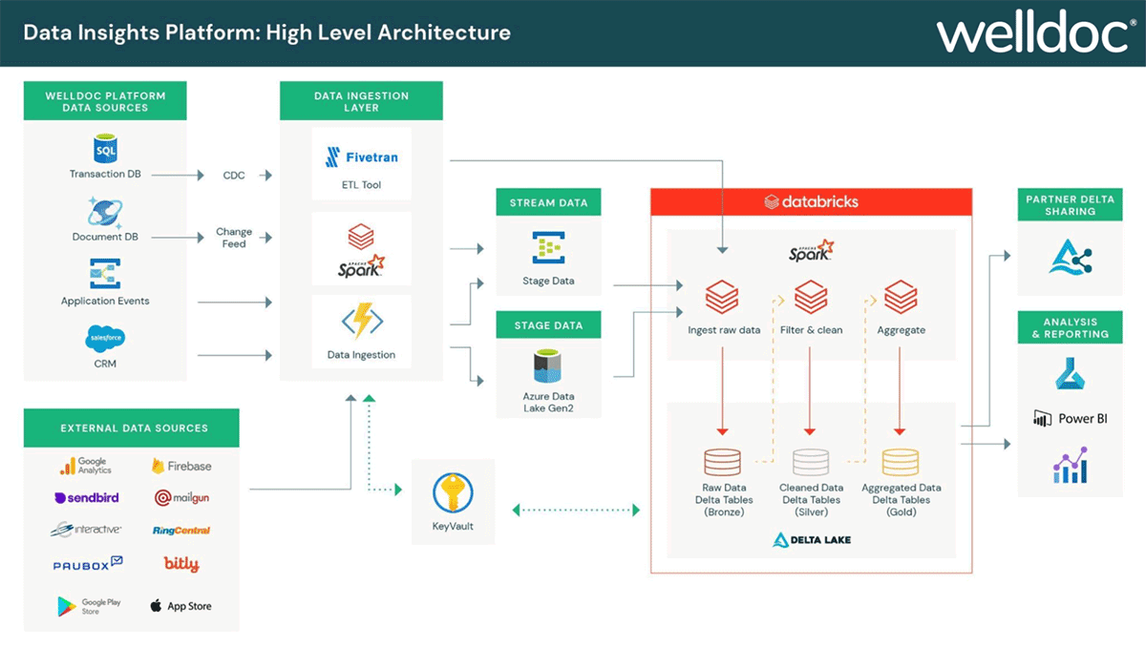Click the Transaction DB SQL icon

[x=105, y=150]
